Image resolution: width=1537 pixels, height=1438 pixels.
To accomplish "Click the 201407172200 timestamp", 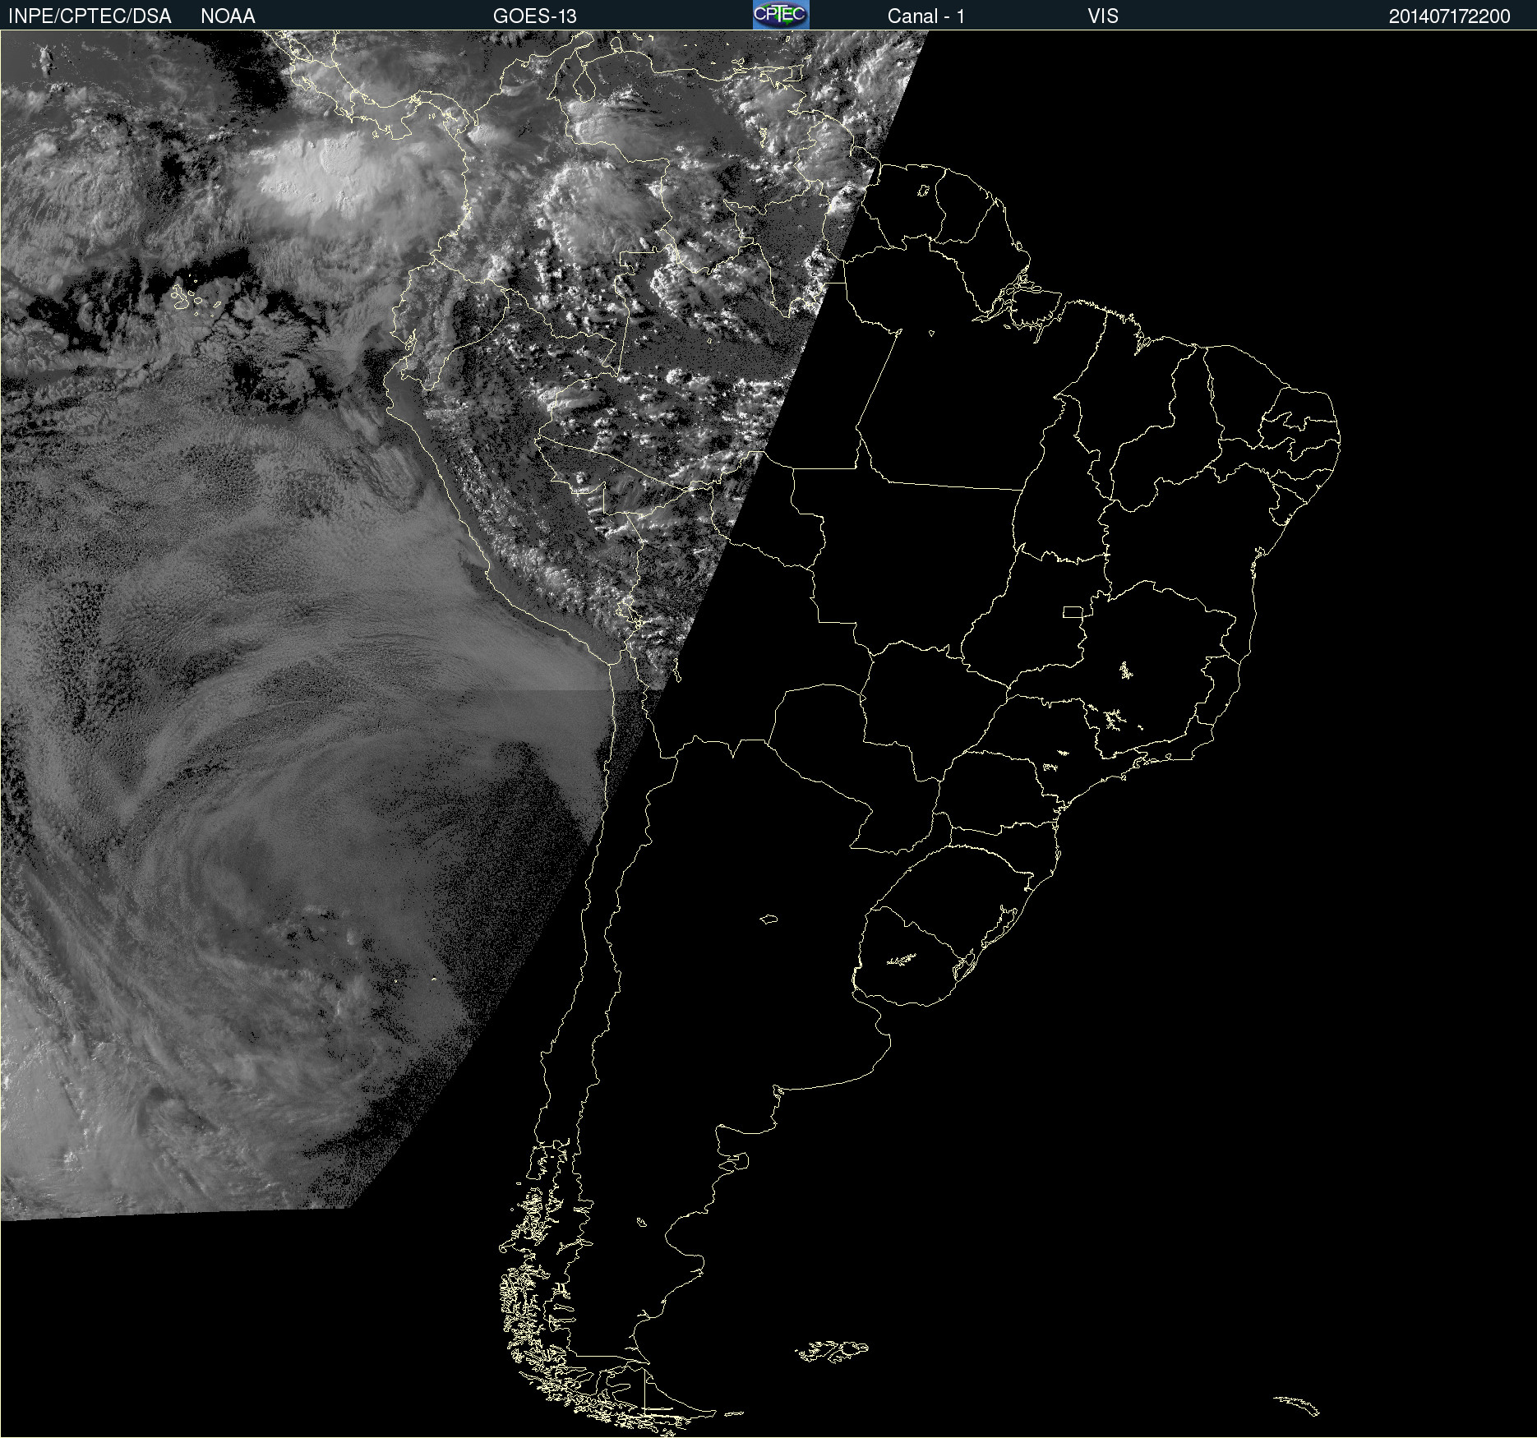I will [x=1449, y=16].
